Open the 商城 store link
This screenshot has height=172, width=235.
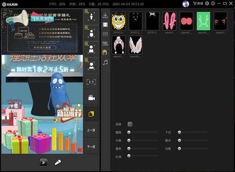[198, 4]
